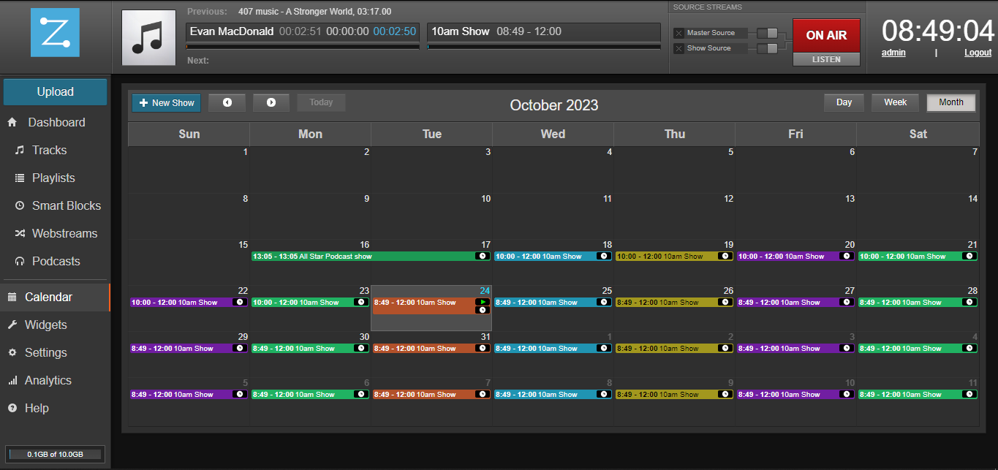
Task: Toggle the Master Source switch
Action: [767, 33]
